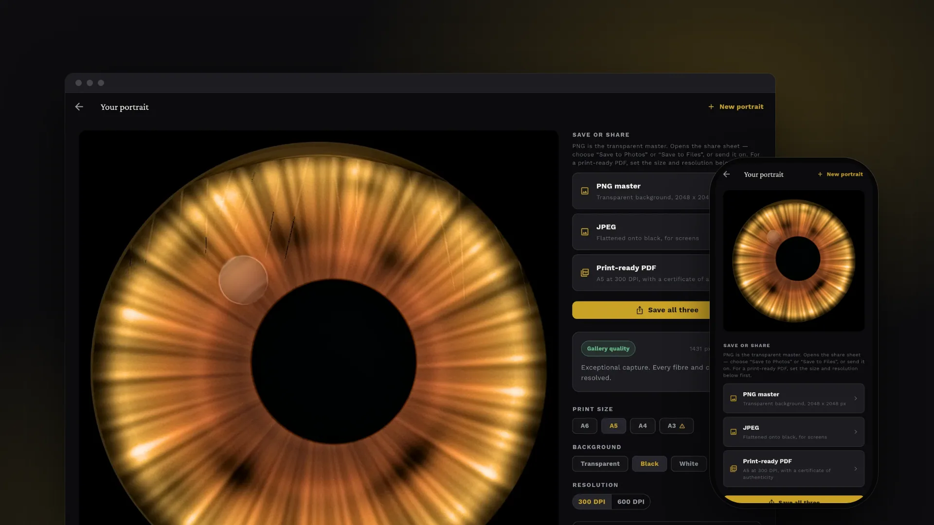Click PNG master image icon in desktop panel
Viewport: 934px width, 525px height.
pos(585,191)
